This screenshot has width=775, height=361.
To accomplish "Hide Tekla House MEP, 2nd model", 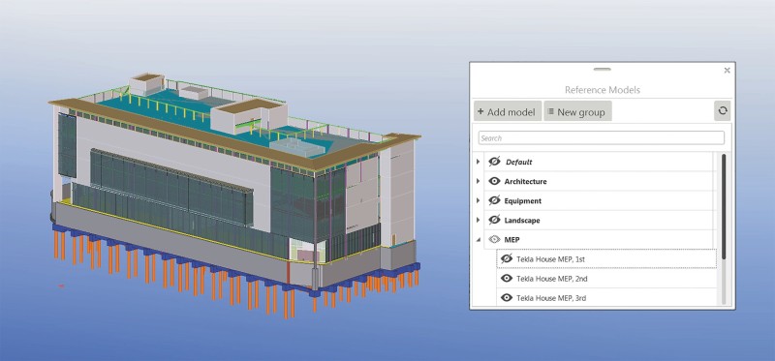I will (506, 279).
